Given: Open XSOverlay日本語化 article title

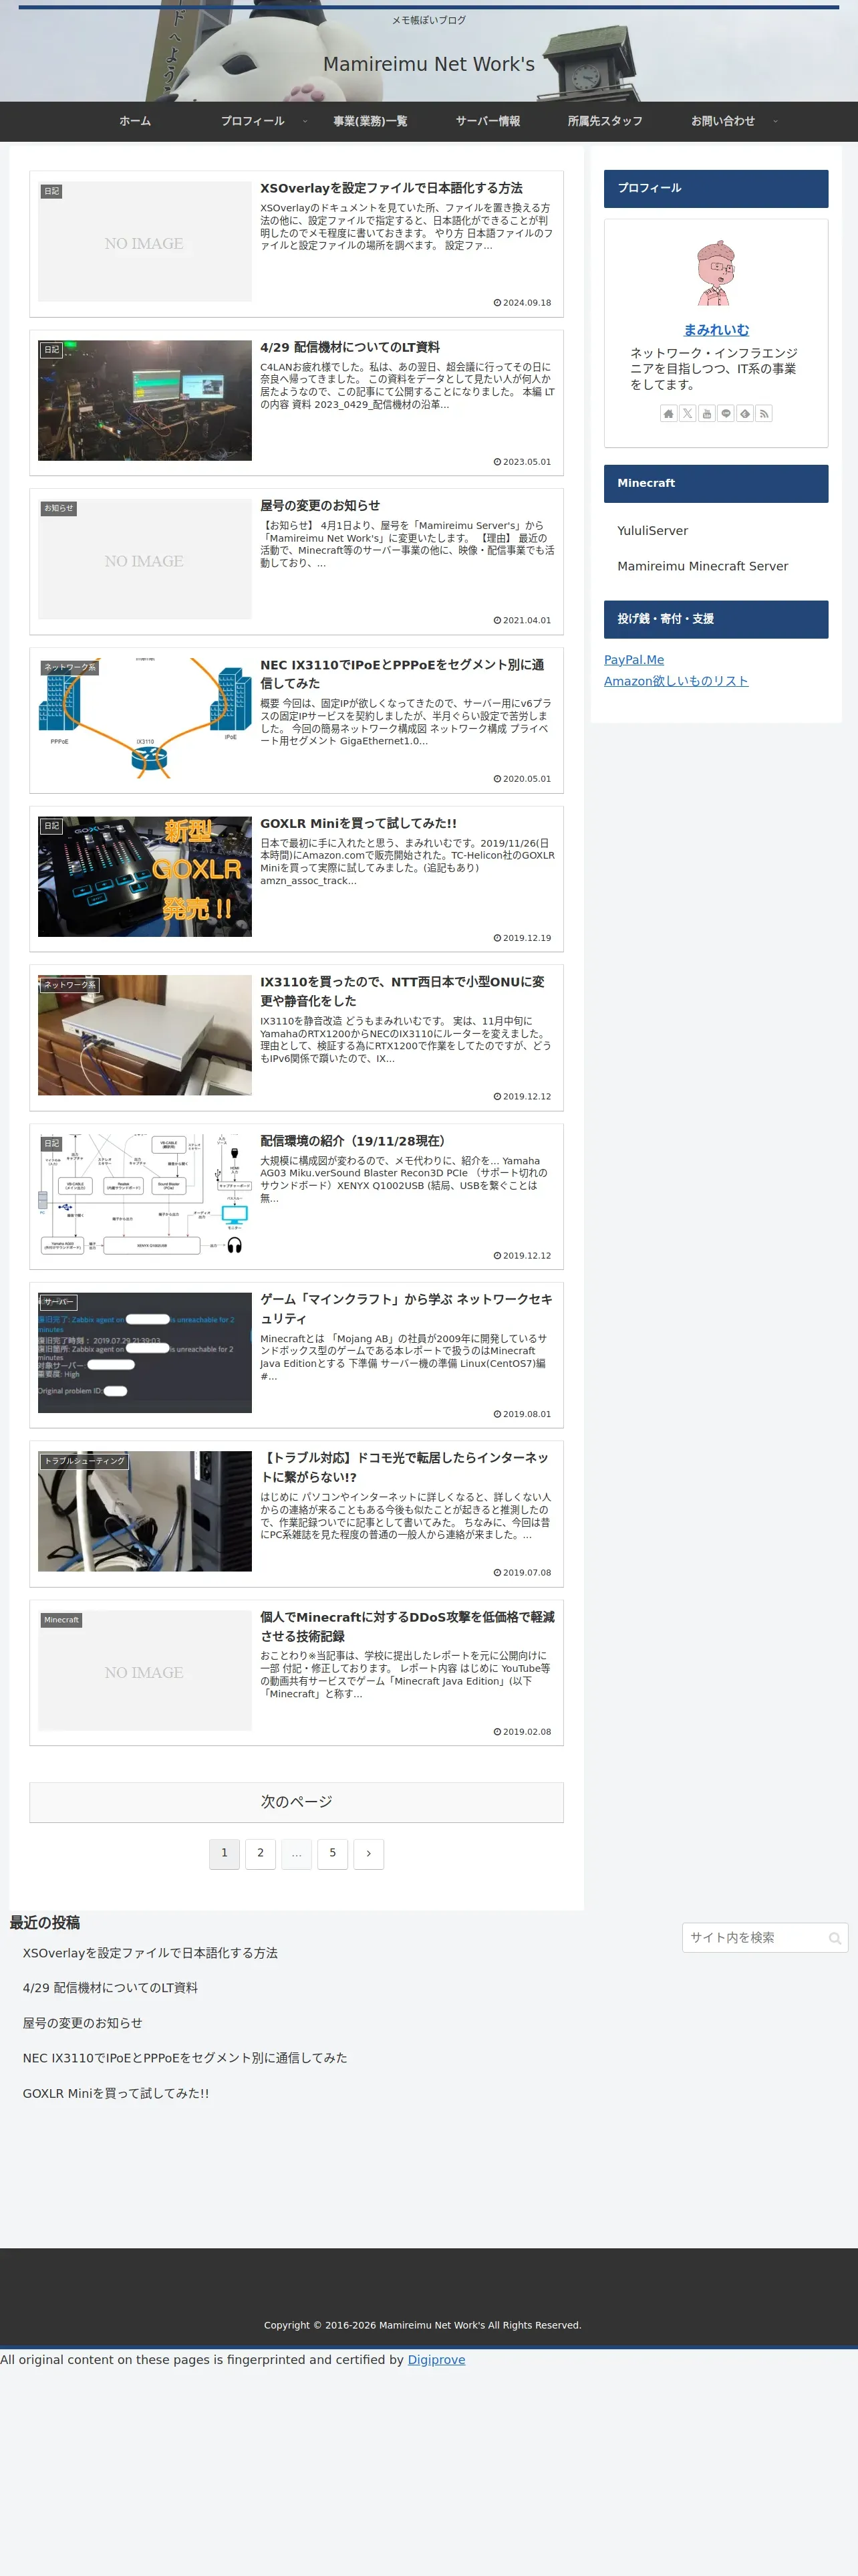Looking at the screenshot, I should [x=392, y=188].
